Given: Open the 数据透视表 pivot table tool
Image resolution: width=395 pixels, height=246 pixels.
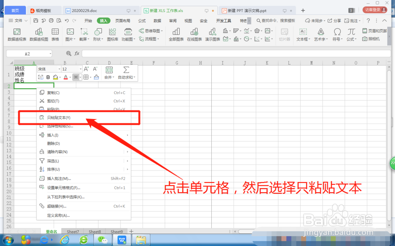Looking at the screenshot, I should point(17,34).
